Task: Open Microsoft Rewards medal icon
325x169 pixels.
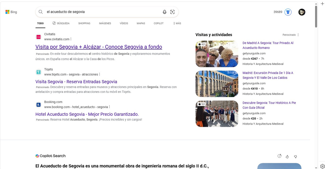Action: (288, 12)
